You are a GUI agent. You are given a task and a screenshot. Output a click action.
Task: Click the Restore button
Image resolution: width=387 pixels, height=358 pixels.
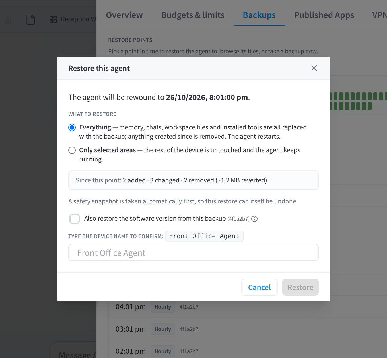point(300,287)
